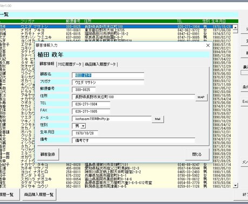This screenshot has width=248, height=204.
Task: Click the list scrollbar down arrow
Action: (236, 185)
